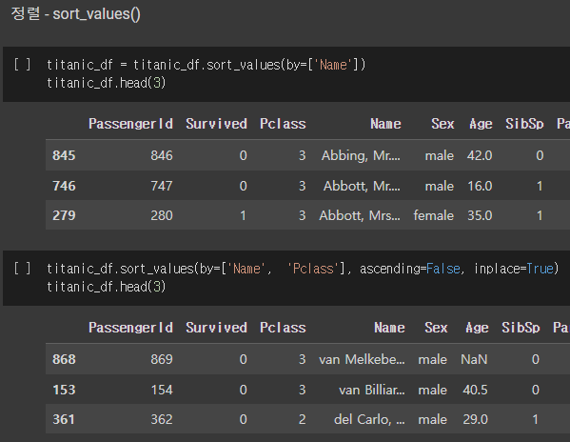Select row index 361

[64, 419]
